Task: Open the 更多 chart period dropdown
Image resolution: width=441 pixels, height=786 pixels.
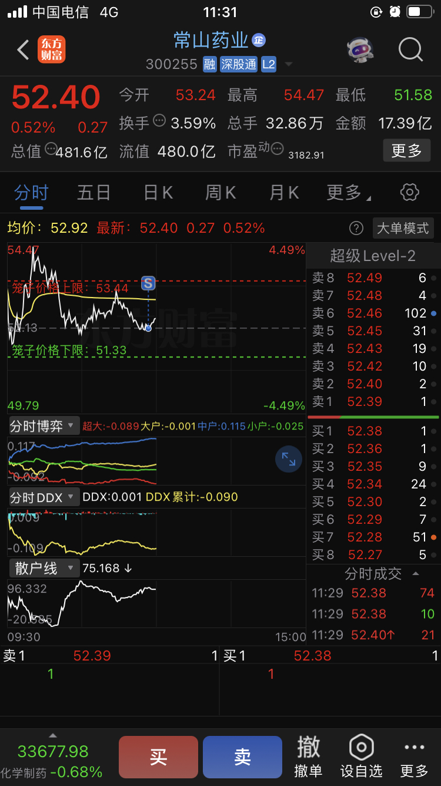Action: pos(349,193)
